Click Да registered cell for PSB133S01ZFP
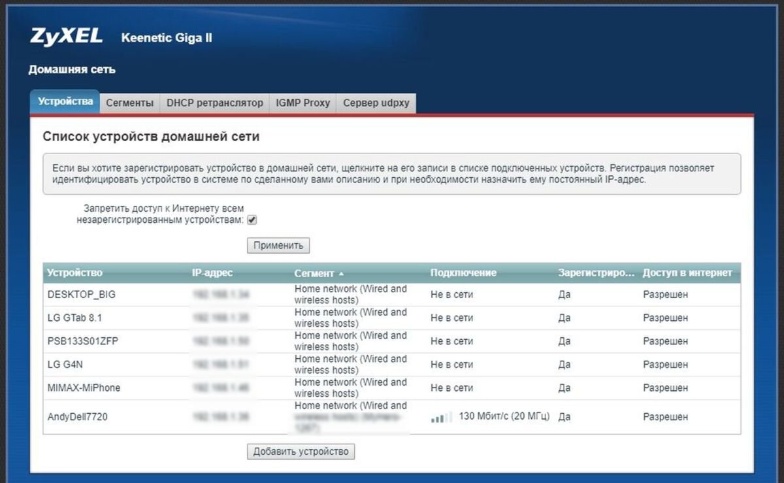 [564, 341]
